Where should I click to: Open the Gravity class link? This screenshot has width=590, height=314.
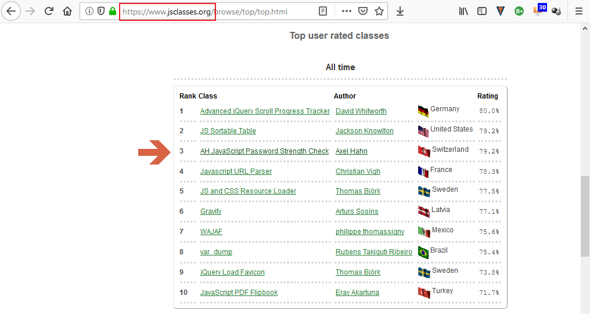[x=211, y=211]
